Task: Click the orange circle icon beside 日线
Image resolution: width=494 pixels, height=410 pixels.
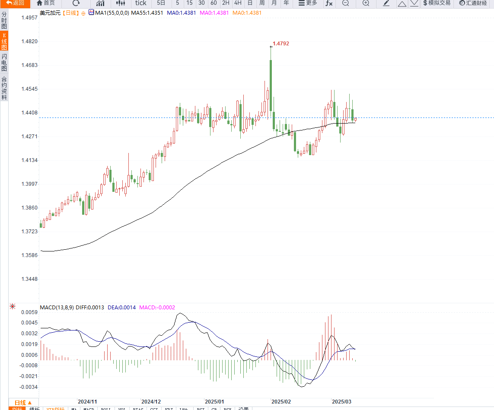Action: 83,13
